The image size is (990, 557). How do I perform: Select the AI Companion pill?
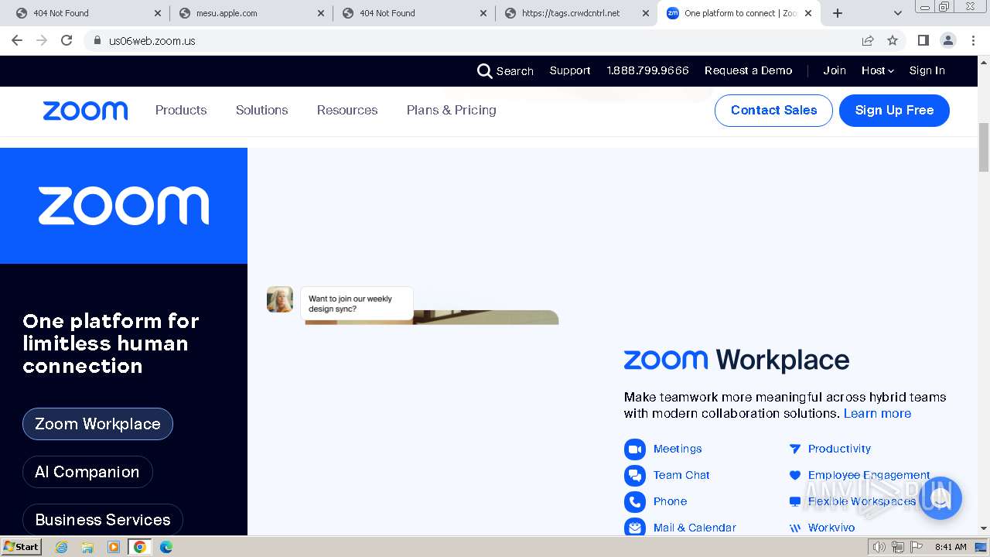coord(87,472)
